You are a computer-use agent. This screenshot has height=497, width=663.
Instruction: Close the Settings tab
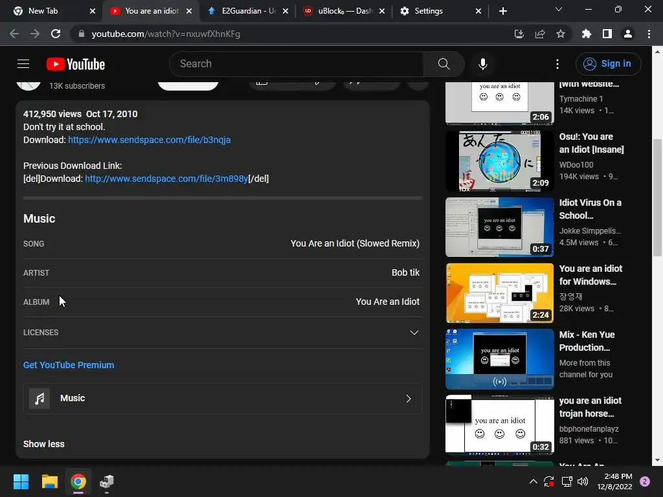point(478,11)
